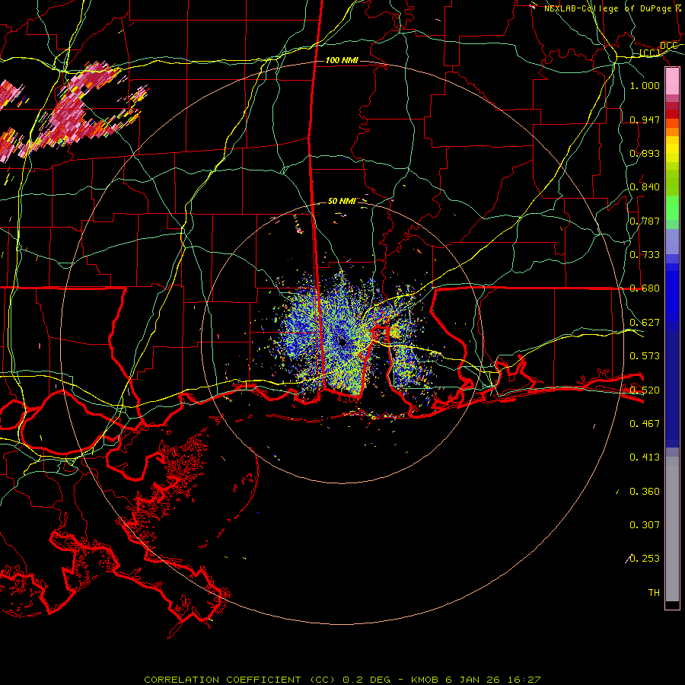The width and height of the screenshot is (685, 685).
Task: Click the 0.840 scale label
Action: pos(645,187)
